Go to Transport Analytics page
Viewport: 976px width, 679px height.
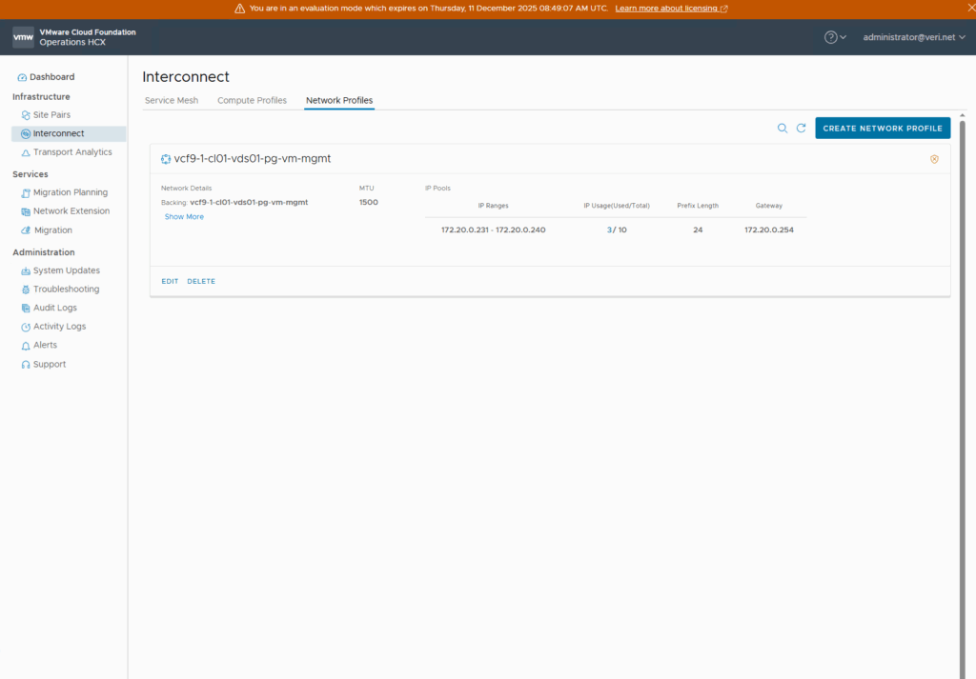pyautogui.click(x=71, y=152)
